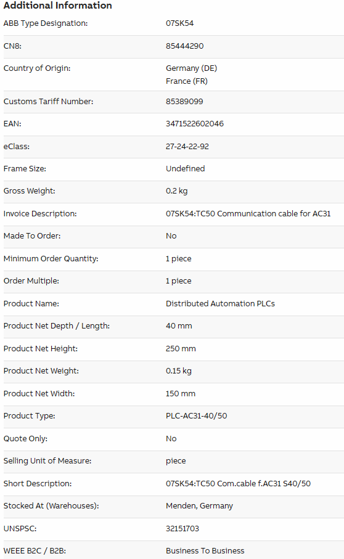Select the Minimum Order Quantity value
344x559 pixels.
[x=179, y=259]
